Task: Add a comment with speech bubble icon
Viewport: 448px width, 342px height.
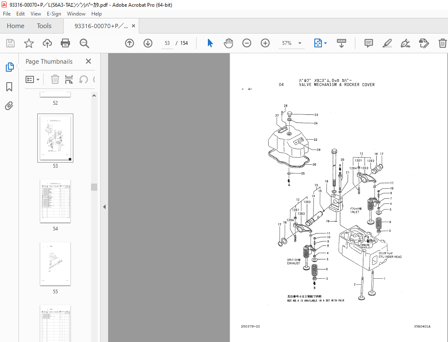Action: coord(368,43)
